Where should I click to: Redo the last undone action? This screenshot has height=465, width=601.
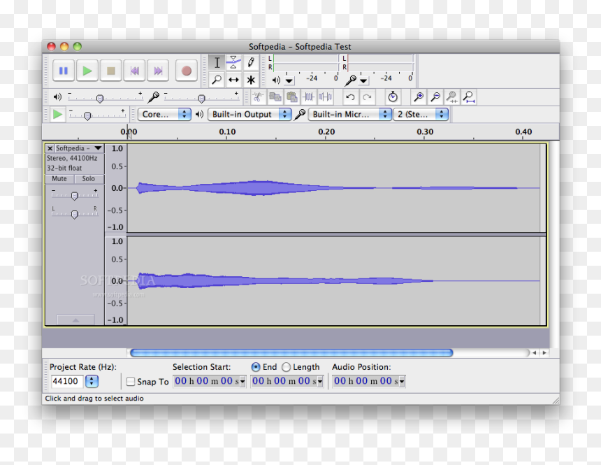tap(367, 97)
